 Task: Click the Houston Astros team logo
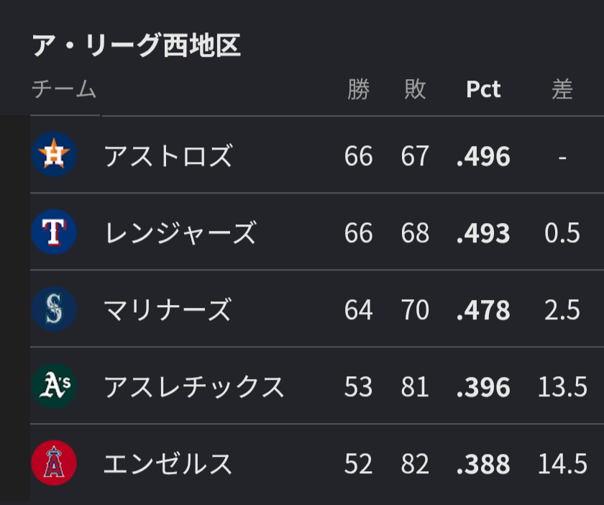click(54, 154)
